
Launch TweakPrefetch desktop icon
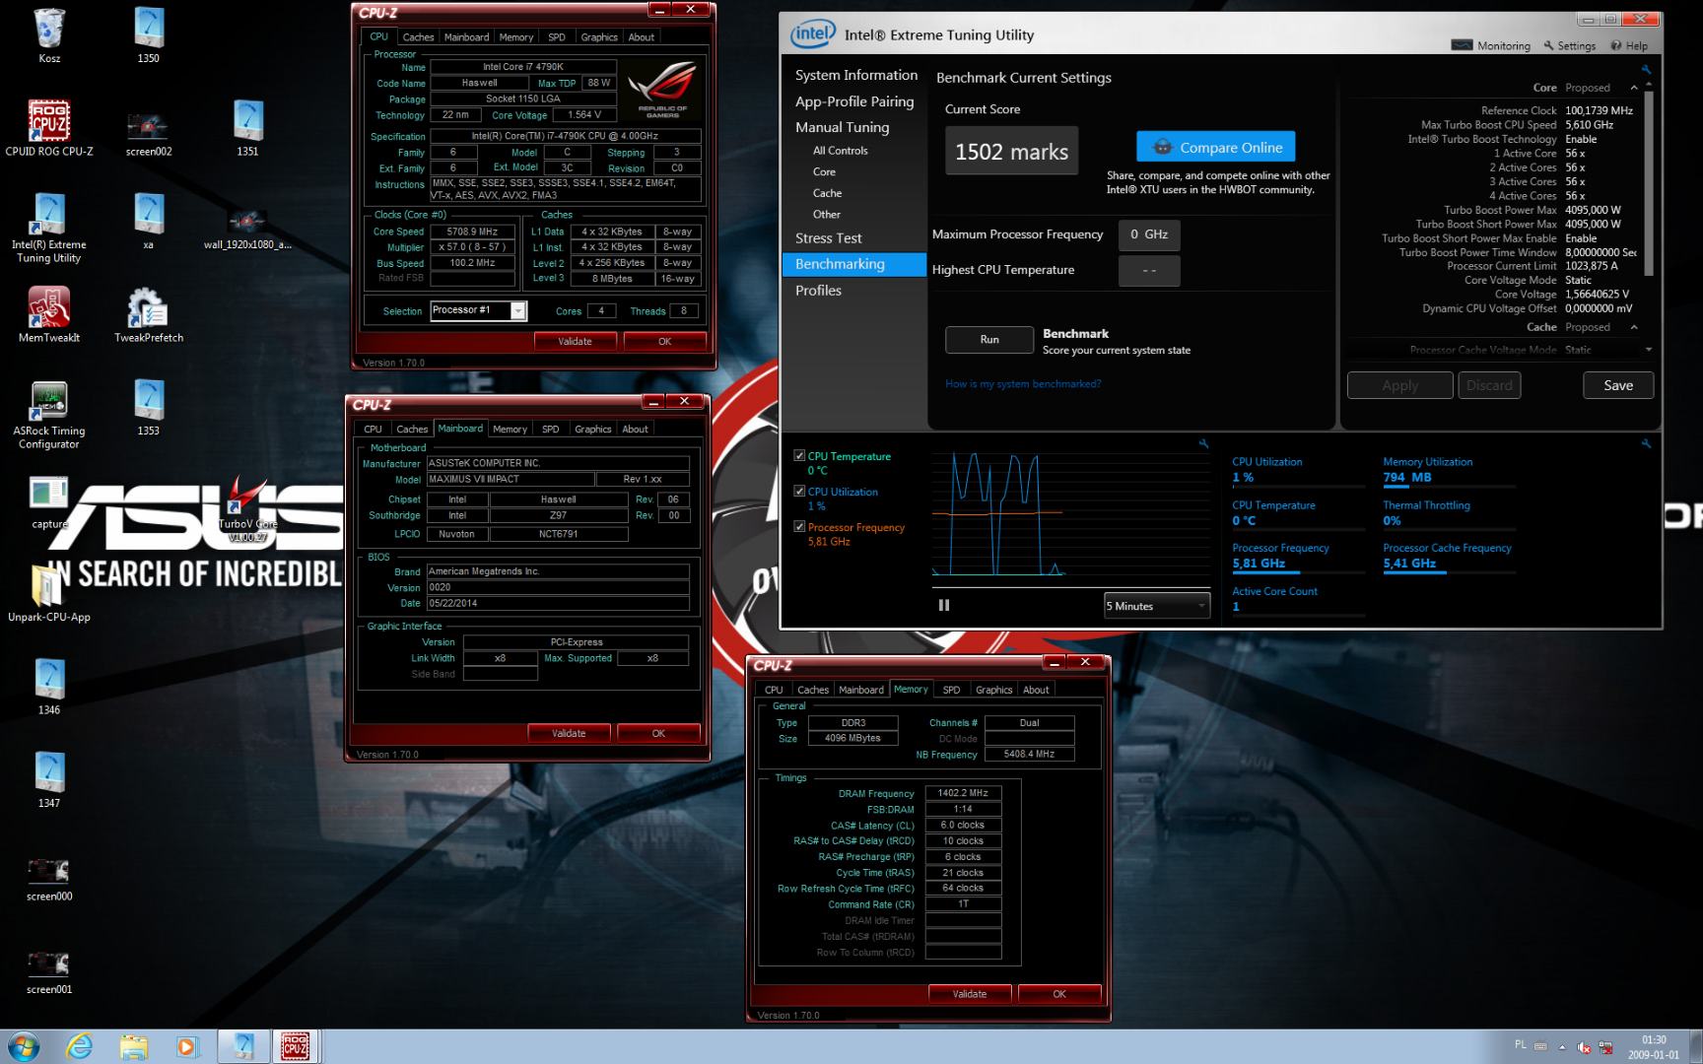149,314
